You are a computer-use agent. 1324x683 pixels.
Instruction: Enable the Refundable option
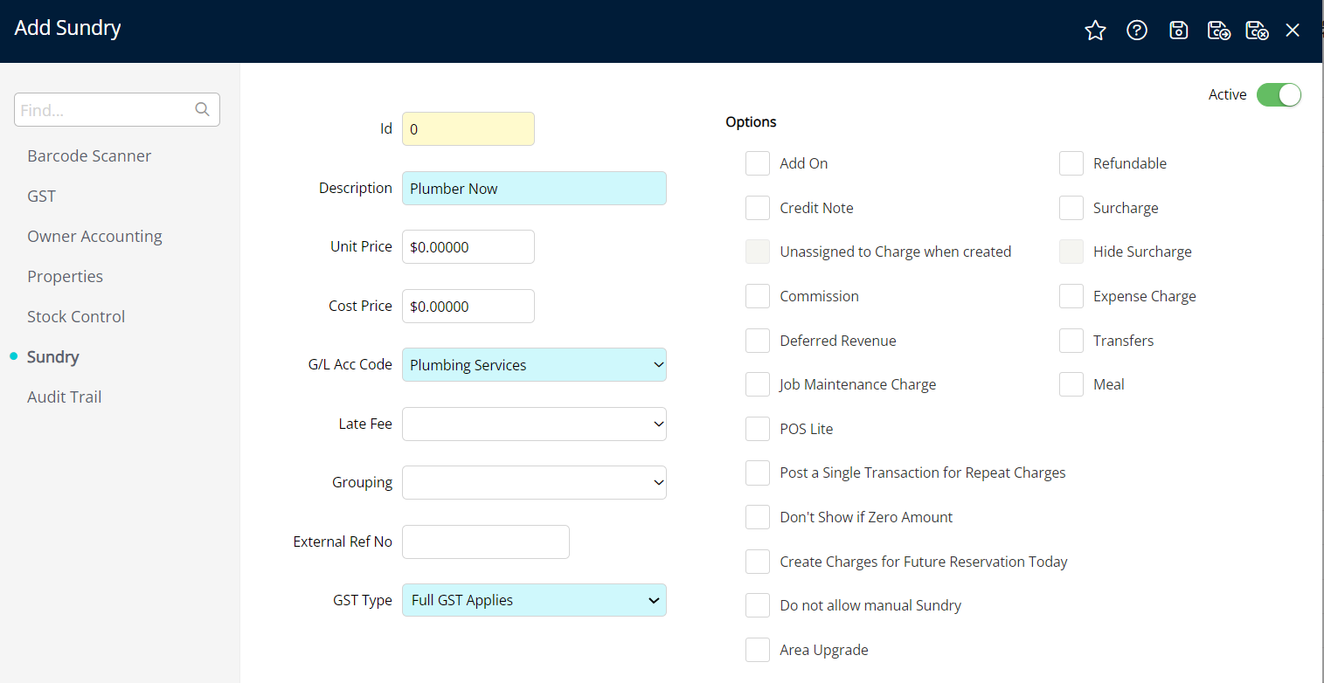(1071, 163)
